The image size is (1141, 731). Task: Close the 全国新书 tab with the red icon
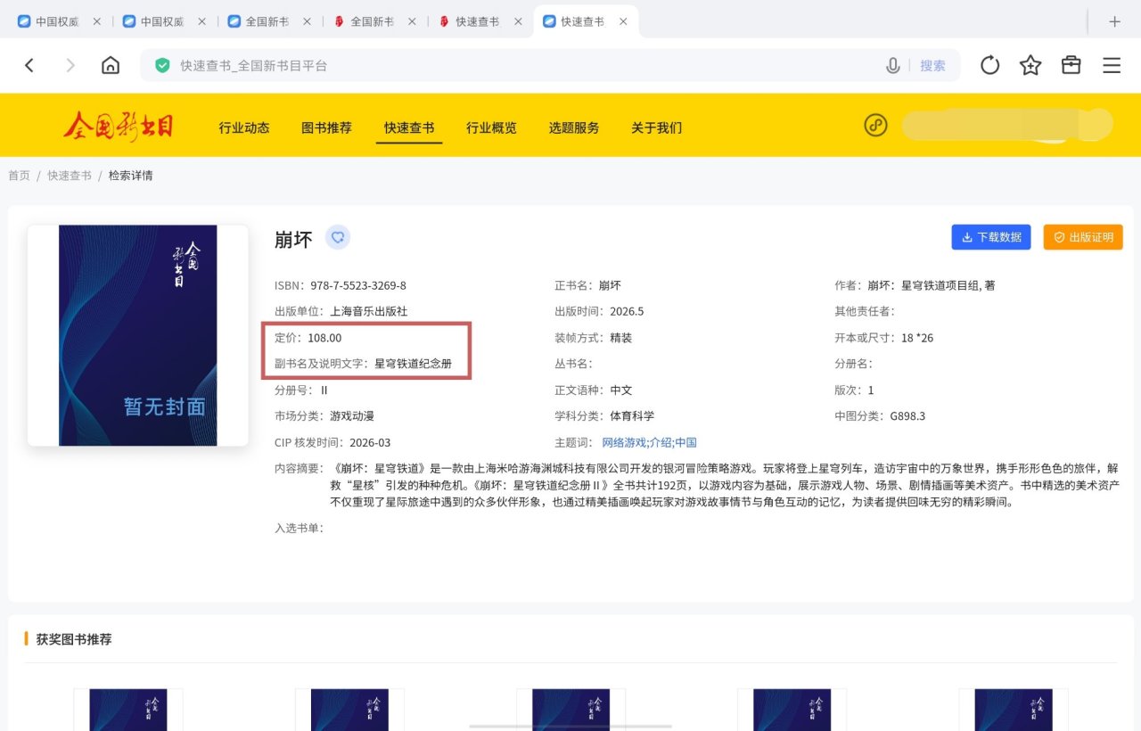pos(412,21)
